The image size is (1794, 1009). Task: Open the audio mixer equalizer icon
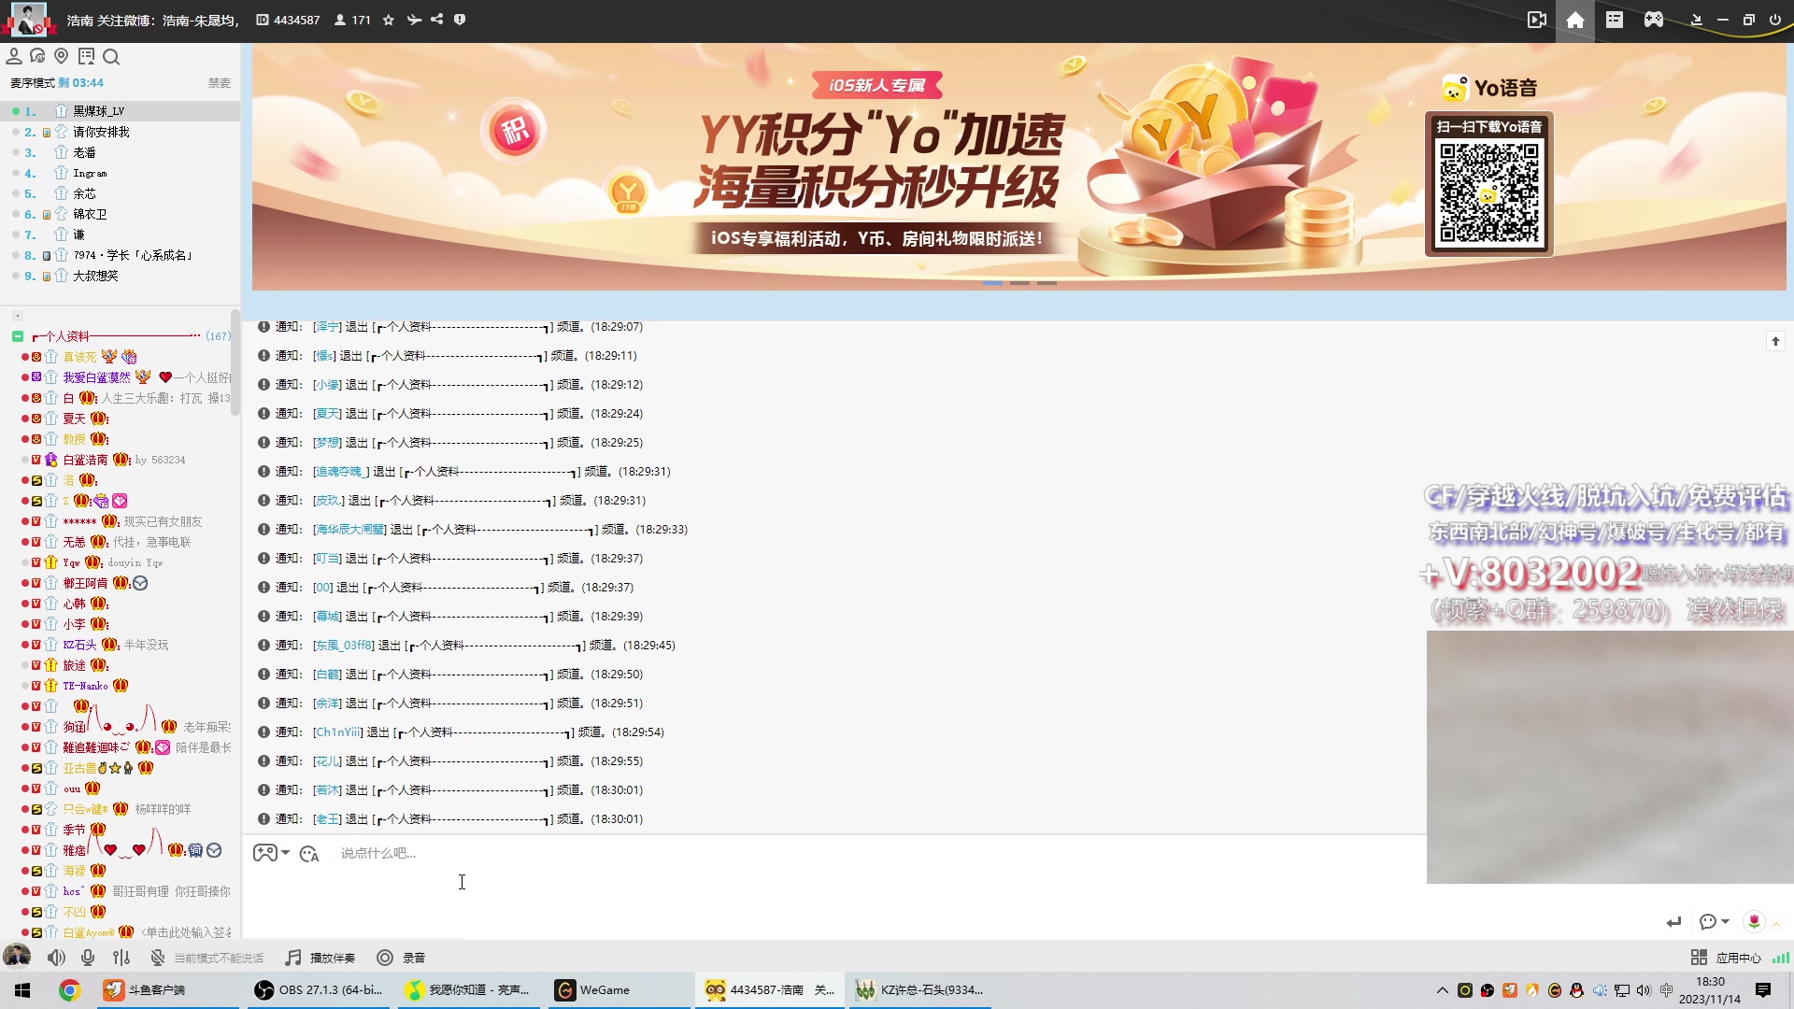point(121,958)
